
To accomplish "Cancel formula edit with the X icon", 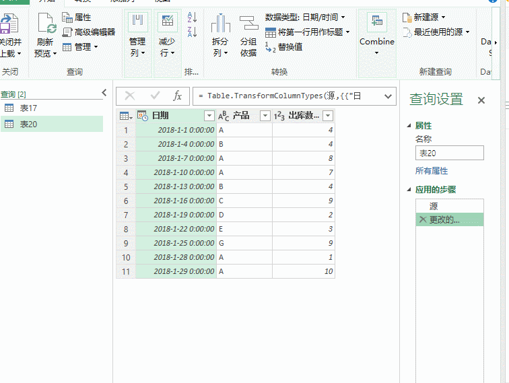I will pos(130,96).
